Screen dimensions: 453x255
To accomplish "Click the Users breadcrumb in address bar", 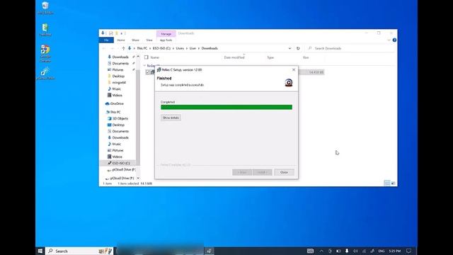I will 180,48.
